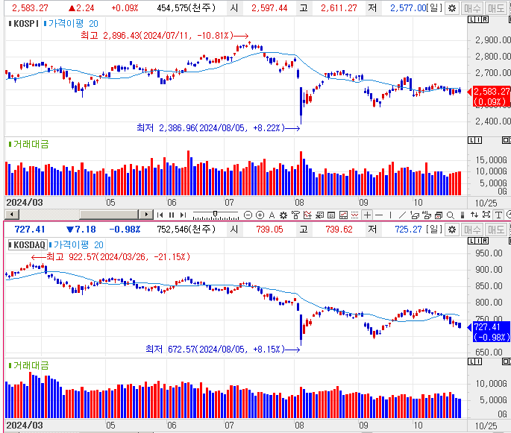
Task: Click the 매수 buy button in KOSDAQ header
Action: pos(472,230)
